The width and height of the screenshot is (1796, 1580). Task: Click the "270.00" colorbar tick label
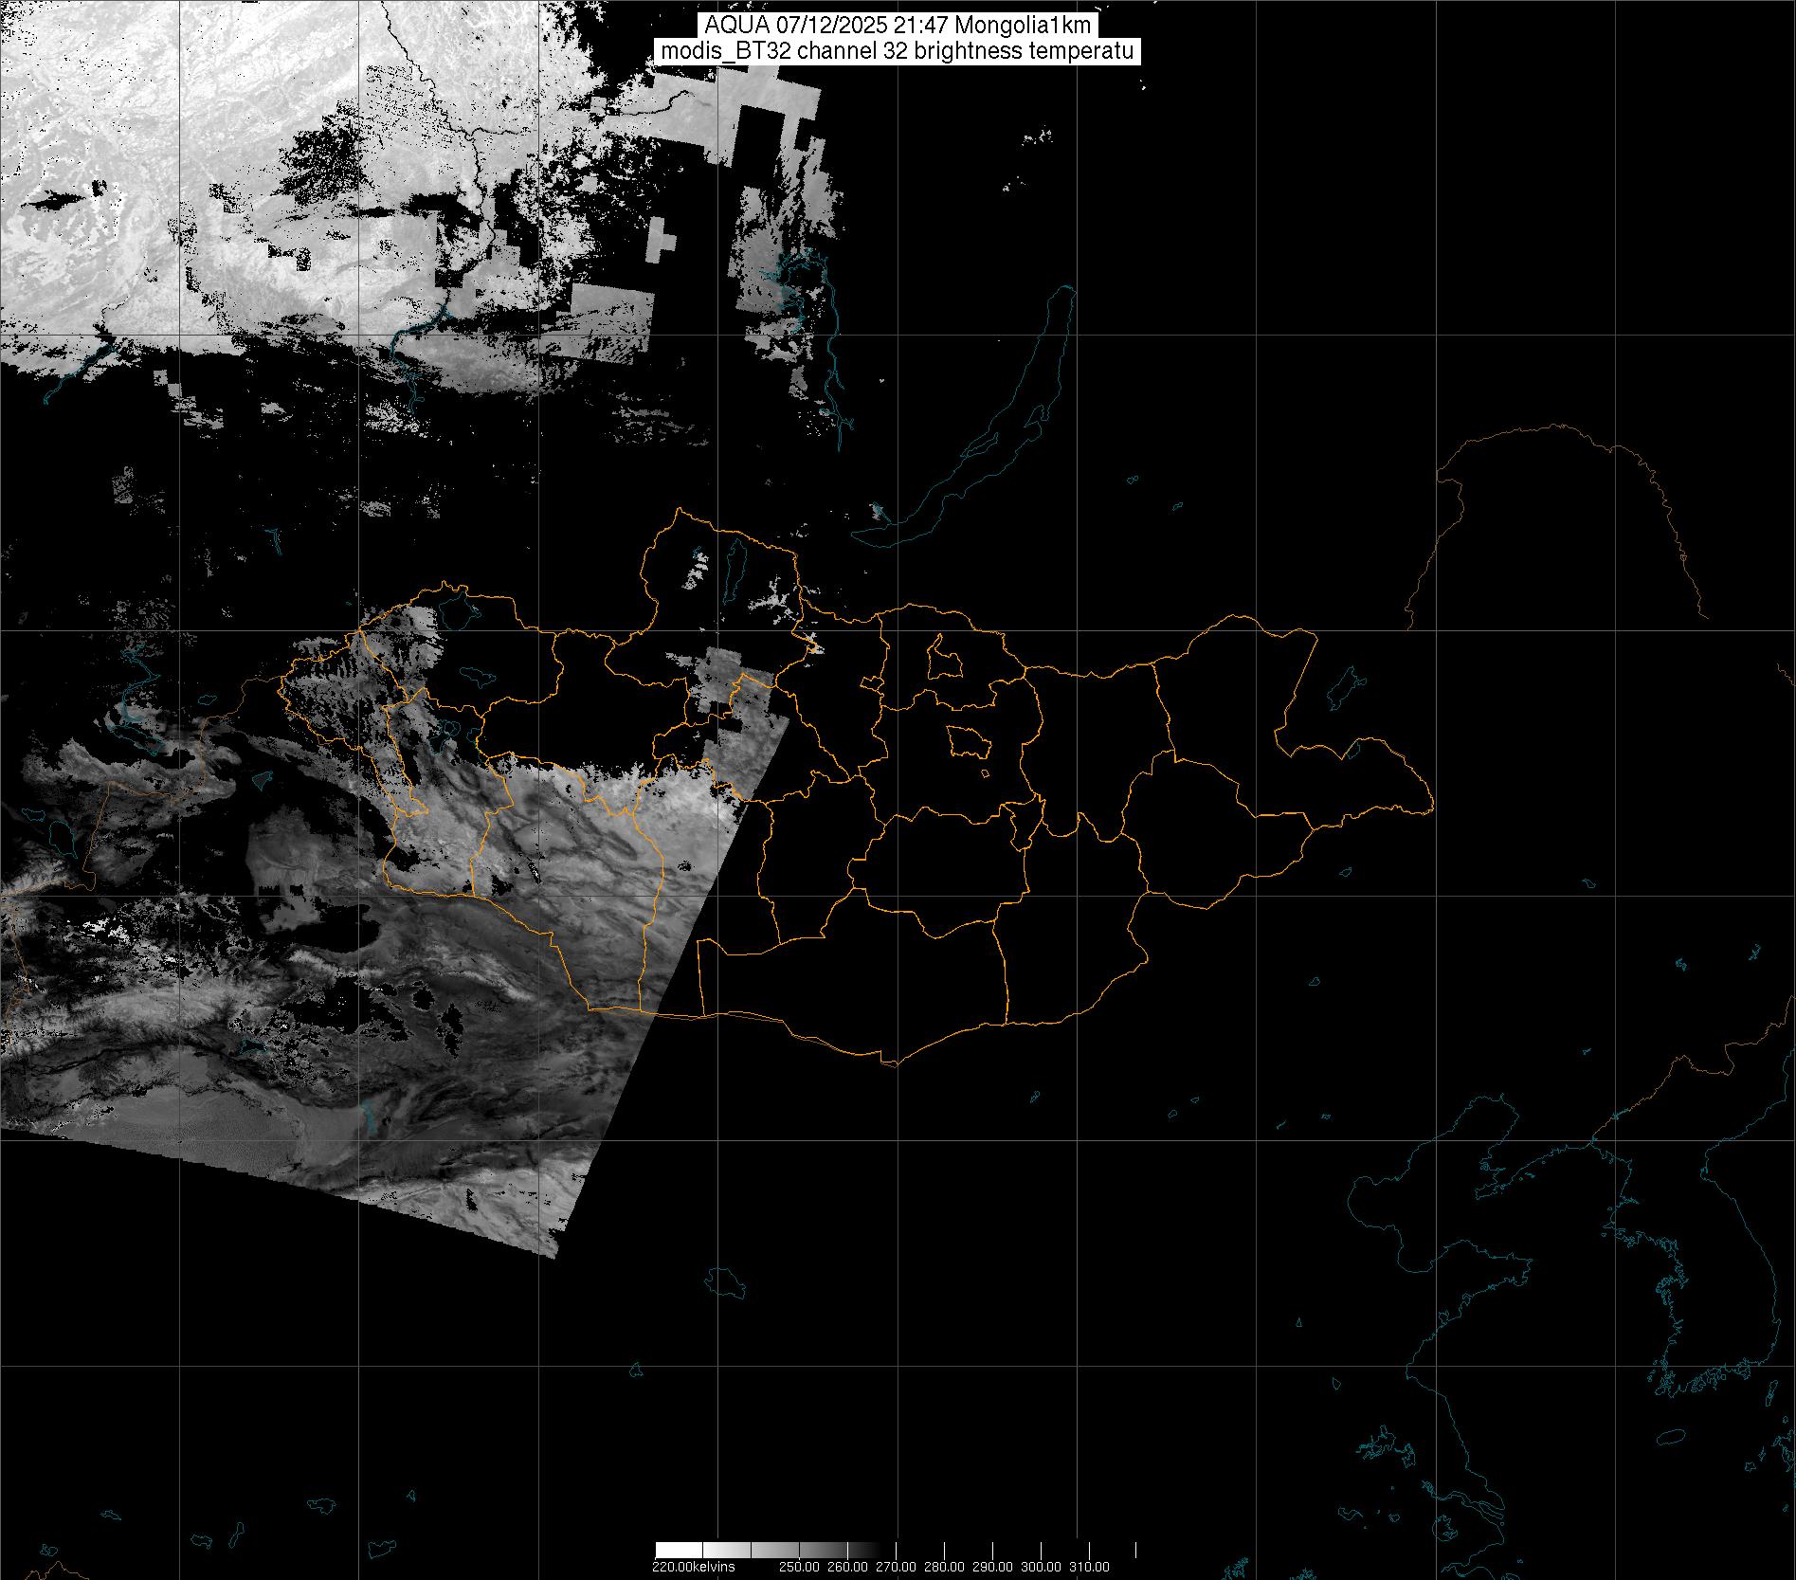897,1566
